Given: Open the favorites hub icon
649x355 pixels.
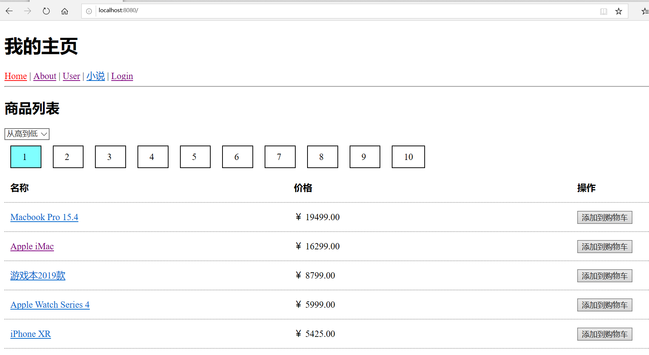Looking at the screenshot, I should click(x=645, y=11).
